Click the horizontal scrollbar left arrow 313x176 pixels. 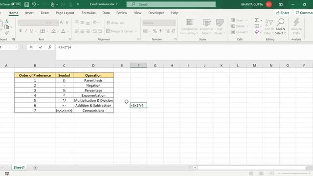click(195, 168)
